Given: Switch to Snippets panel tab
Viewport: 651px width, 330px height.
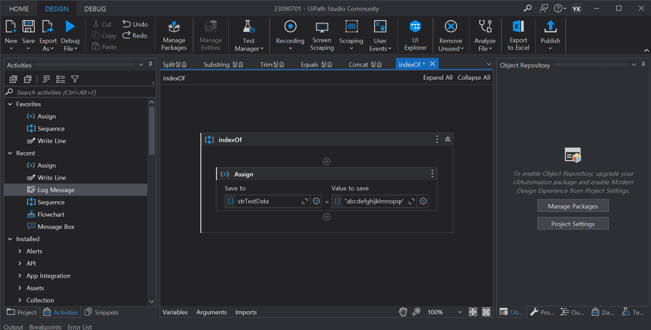Looking at the screenshot, I should tap(102, 312).
